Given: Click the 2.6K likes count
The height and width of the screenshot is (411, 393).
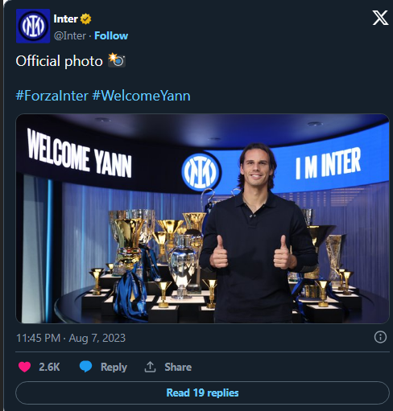Looking at the screenshot, I should click(x=49, y=367).
